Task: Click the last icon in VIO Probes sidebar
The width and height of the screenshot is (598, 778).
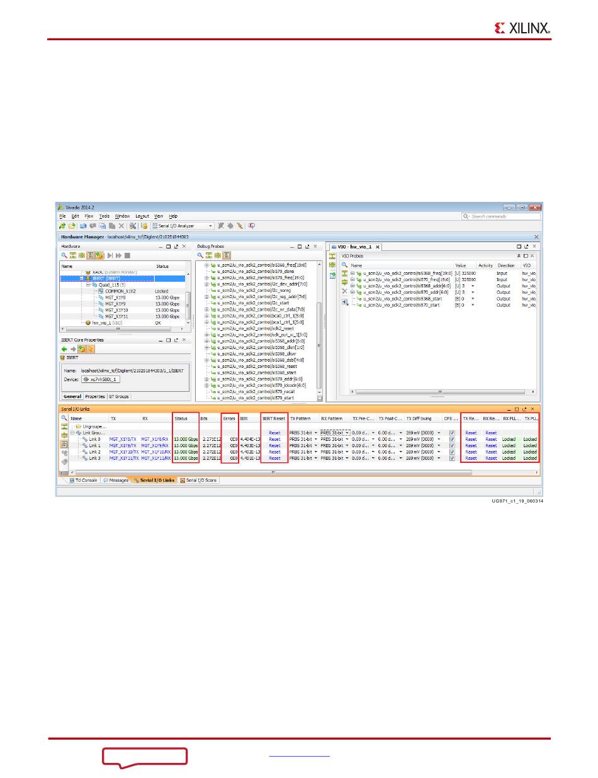Action: pyautogui.click(x=344, y=302)
